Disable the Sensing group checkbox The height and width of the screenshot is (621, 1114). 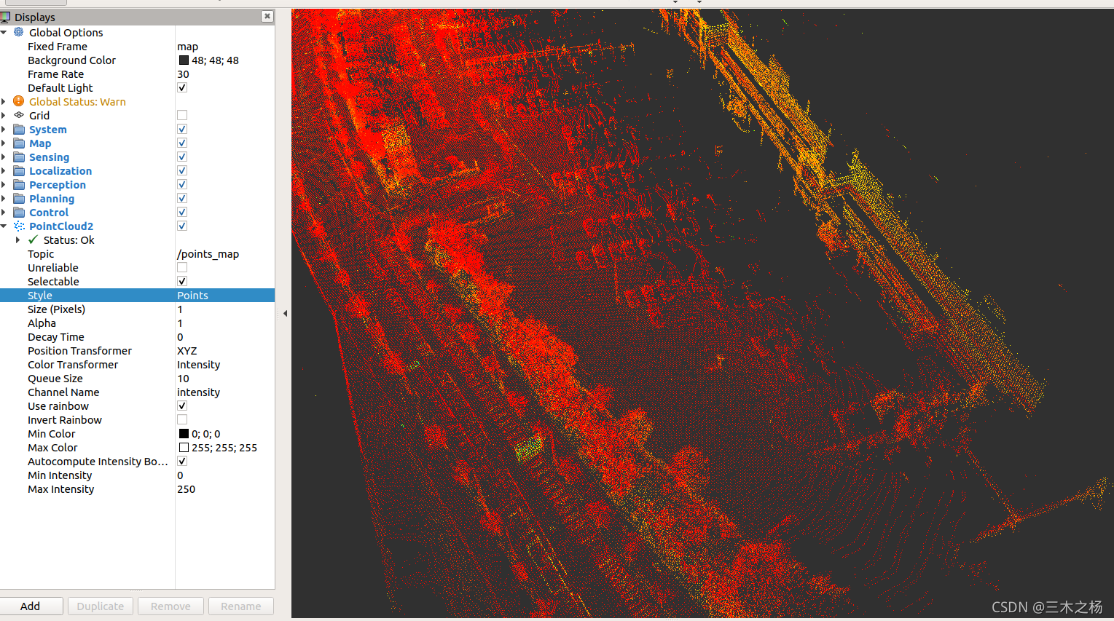point(182,157)
